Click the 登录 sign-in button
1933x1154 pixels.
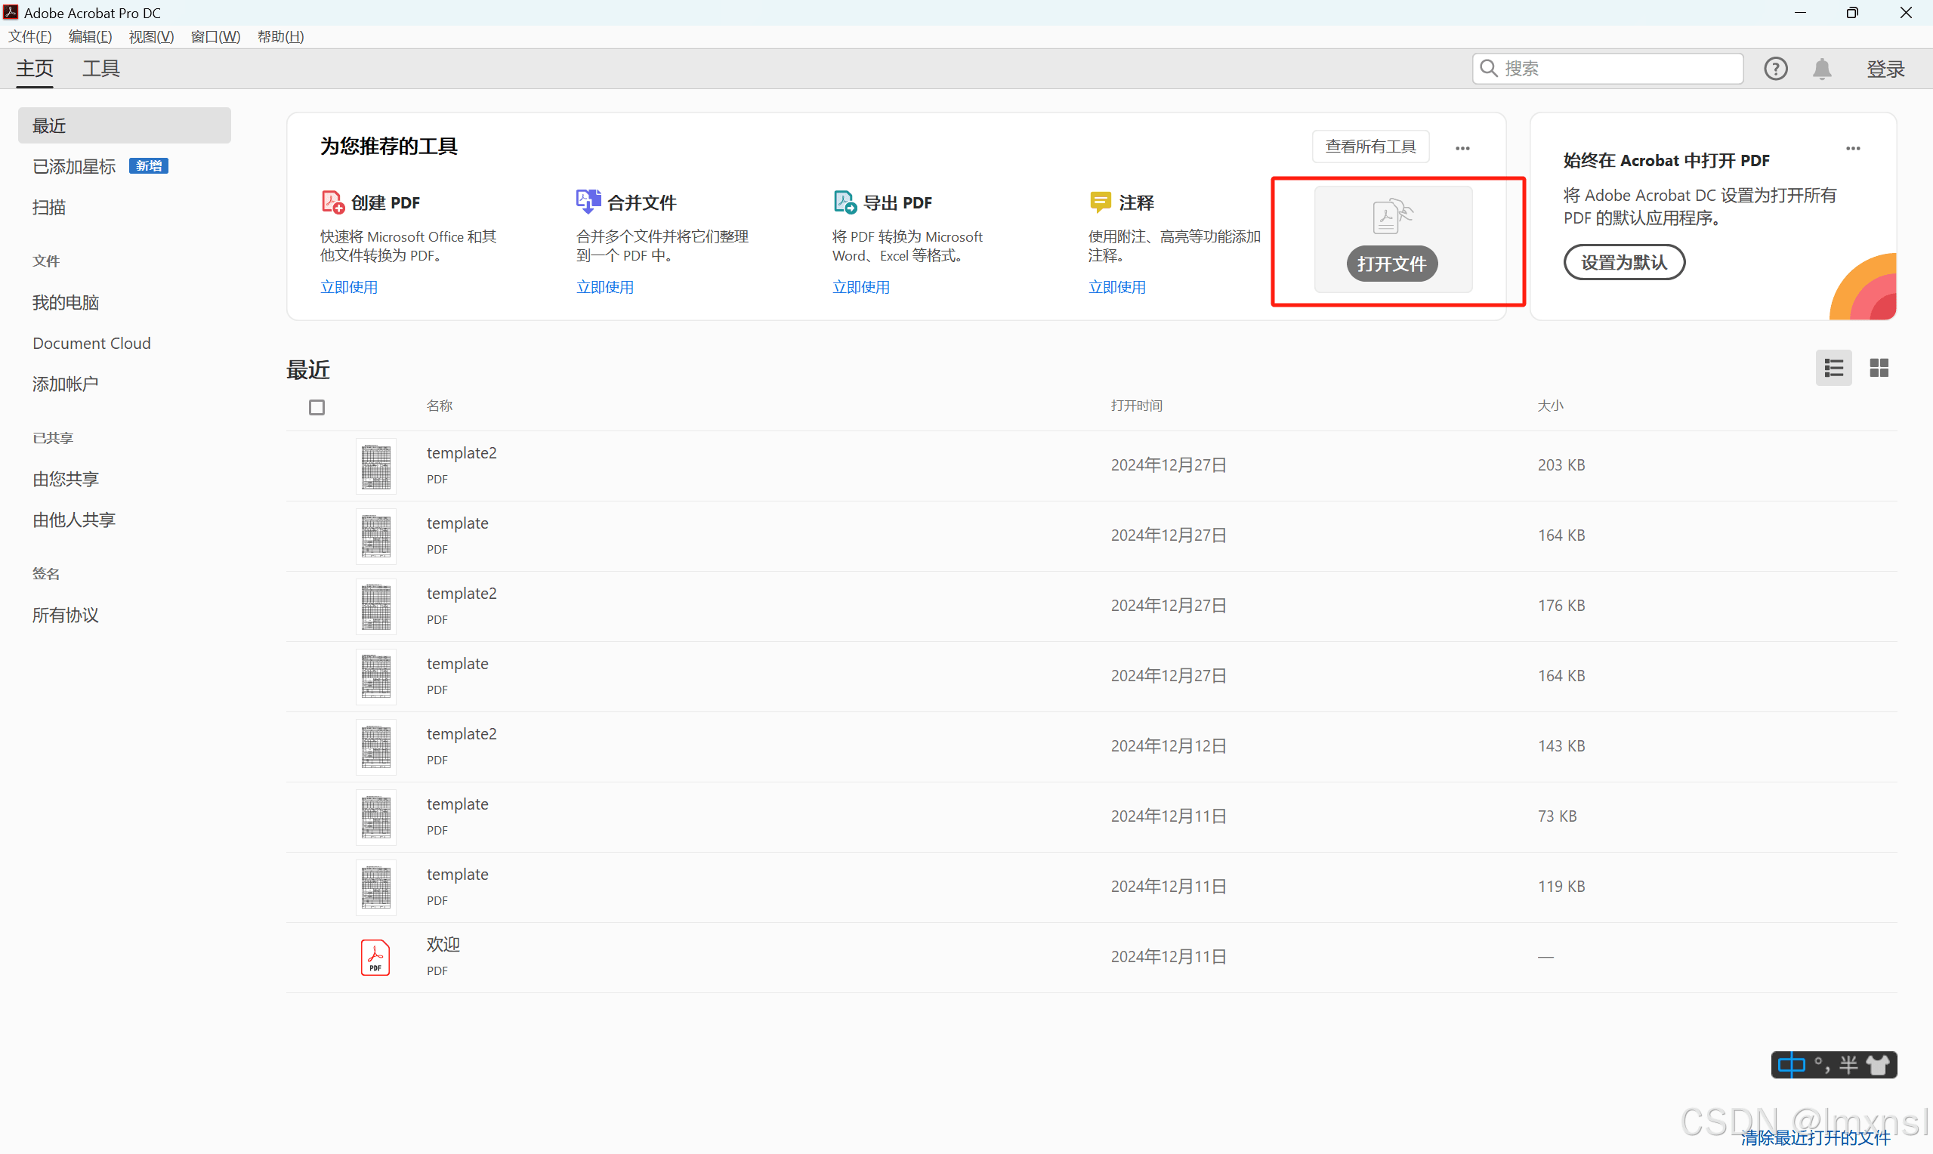(x=1885, y=69)
